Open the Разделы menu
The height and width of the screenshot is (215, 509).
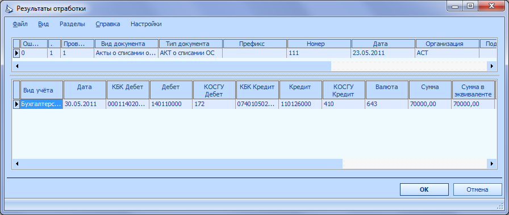tap(72, 24)
